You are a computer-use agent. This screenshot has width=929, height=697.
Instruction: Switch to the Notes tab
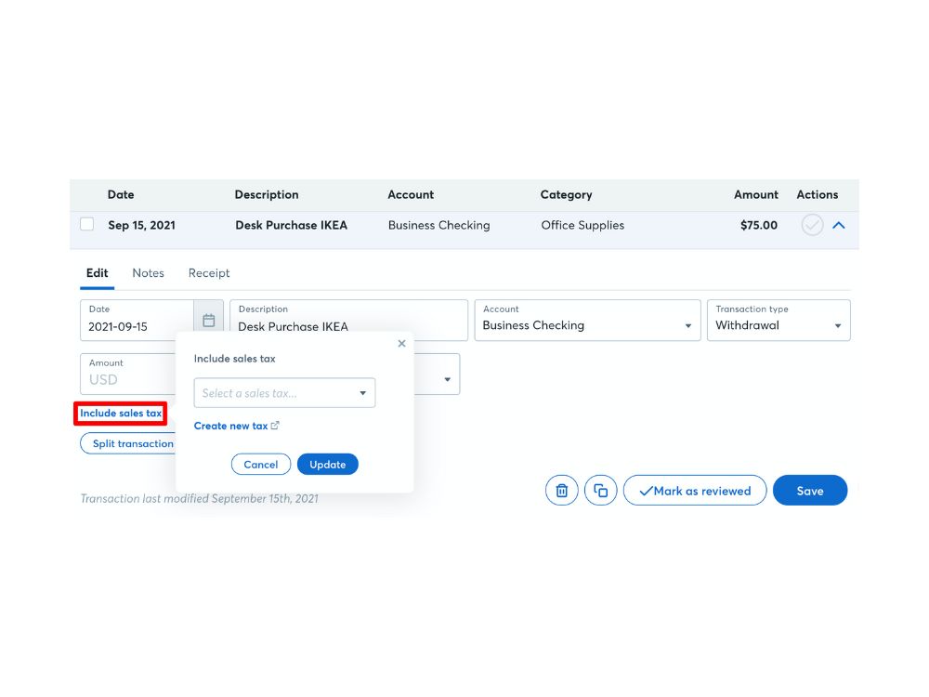(148, 273)
